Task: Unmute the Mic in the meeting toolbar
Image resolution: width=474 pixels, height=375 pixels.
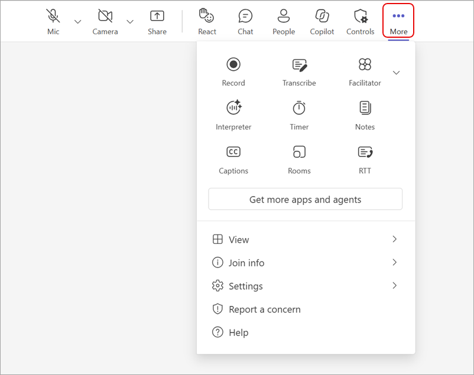Action: pyautogui.click(x=53, y=21)
